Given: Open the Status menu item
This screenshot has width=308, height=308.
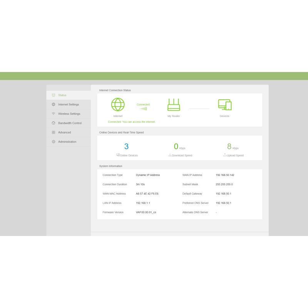Looking at the screenshot, I should pos(62,95).
